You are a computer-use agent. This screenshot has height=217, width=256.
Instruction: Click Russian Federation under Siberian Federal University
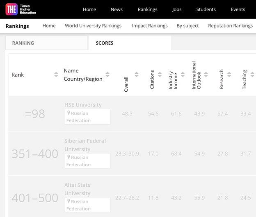(x=87, y=161)
